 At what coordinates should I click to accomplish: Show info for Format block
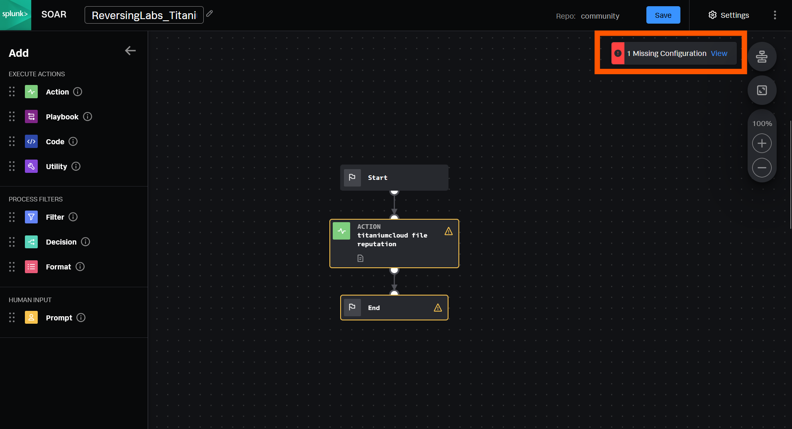click(80, 267)
